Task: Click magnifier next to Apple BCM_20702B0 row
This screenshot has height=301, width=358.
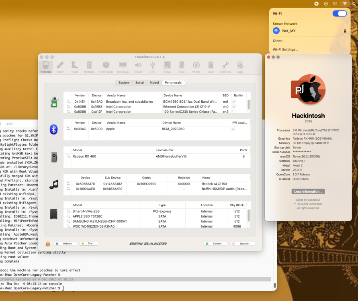Action: 68,129
